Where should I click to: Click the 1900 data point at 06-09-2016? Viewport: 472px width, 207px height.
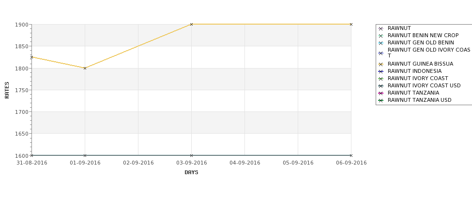[x=351, y=24]
